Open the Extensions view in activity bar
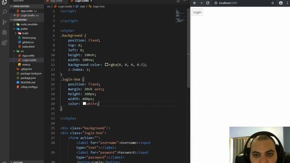The height and width of the screenshot is (163, 290). (x=4, y=43)
